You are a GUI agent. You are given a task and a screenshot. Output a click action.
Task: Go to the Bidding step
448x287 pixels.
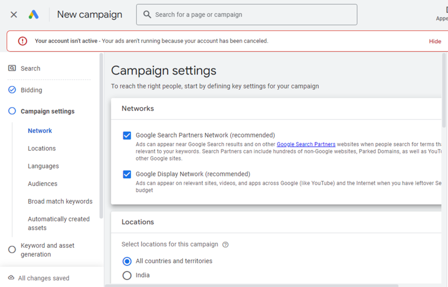point(31,90)
